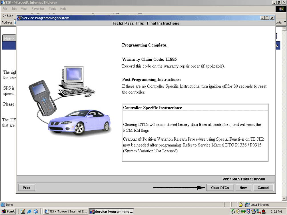Click the Back arrow in browser toolbar
The image size is (287, 215).
click(8, 16)
